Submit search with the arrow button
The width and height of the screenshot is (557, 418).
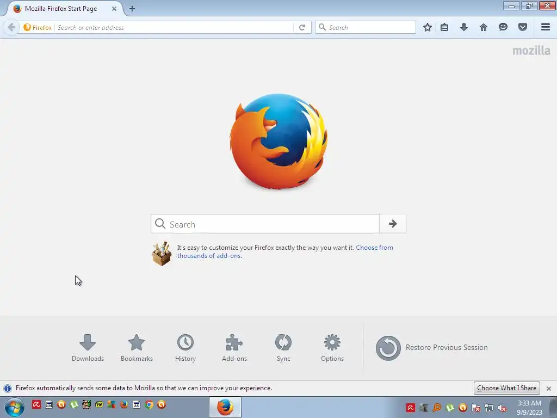(393, 224)
